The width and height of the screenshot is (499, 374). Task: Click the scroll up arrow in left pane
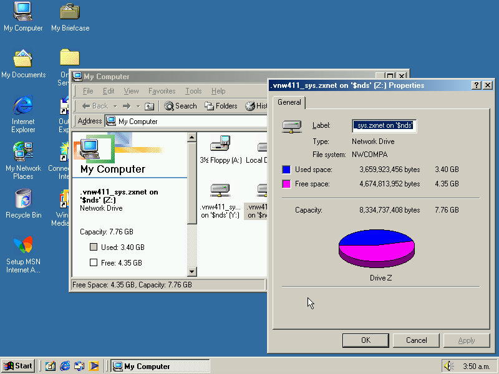click(192, 137)
